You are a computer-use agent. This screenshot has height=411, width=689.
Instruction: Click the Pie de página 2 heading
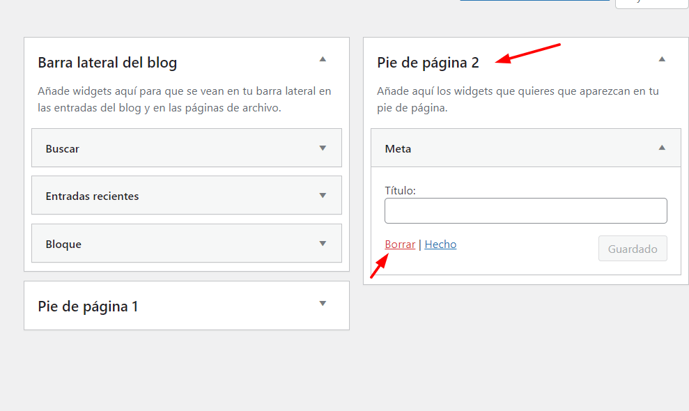point(428,63)
